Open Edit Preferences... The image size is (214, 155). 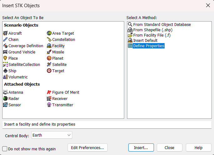click(x=88, y=147)
